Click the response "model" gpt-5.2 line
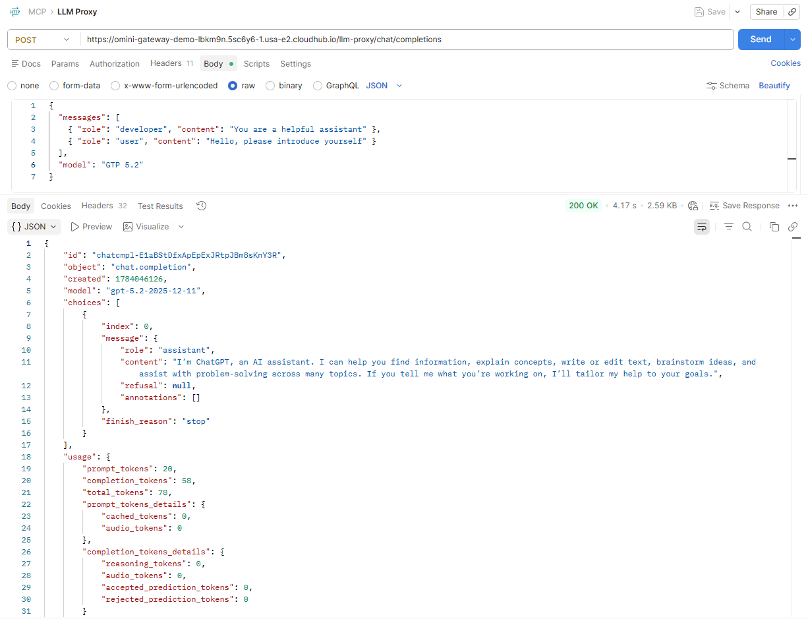The height and width of the screenshot is (619, 808). pyautogui.click(x=136, y=291)
